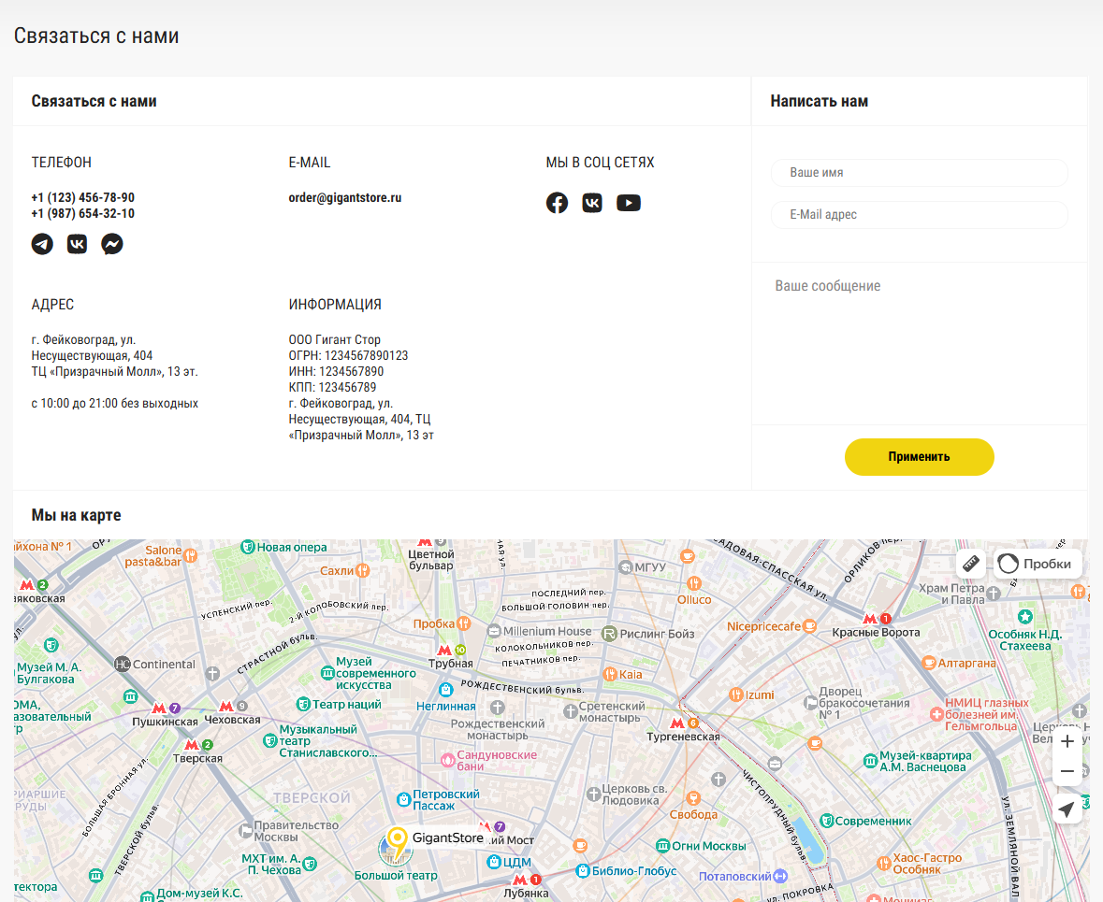Open Facebook Messenger icon under phone numbers
Image resolution: width=1103 pixels, height=902 pixels.
pyautogui.click(x=112, y=244)
